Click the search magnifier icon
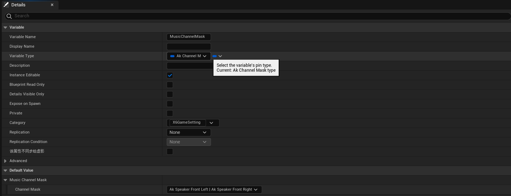Image resolution: width=511 pixels, height=196 pixels. [x=9, y=16]
